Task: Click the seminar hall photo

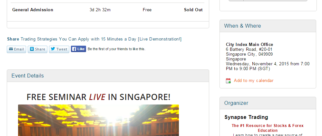Action: click(x=98, y=120)
